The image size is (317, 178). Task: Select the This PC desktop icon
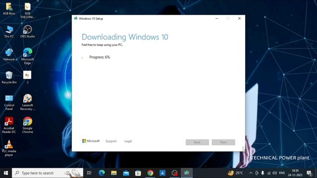9,32
